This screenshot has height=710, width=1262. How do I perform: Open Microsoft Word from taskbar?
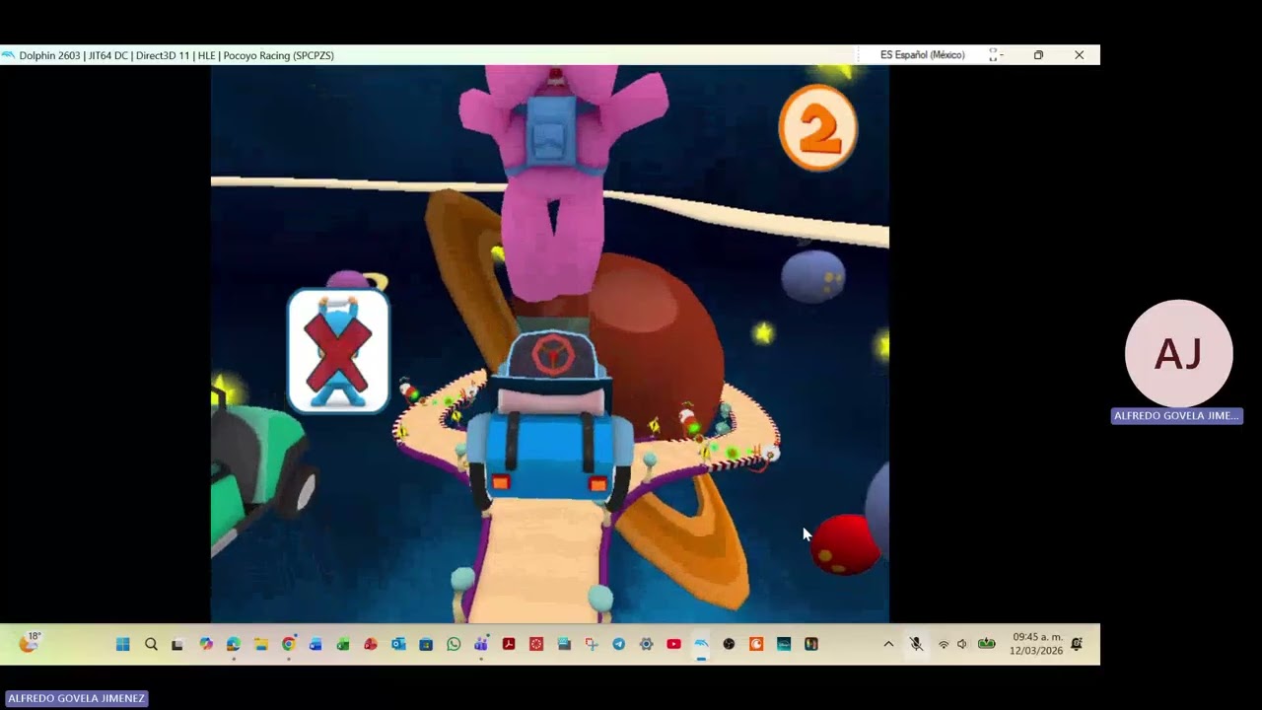(x=315, y=644)
